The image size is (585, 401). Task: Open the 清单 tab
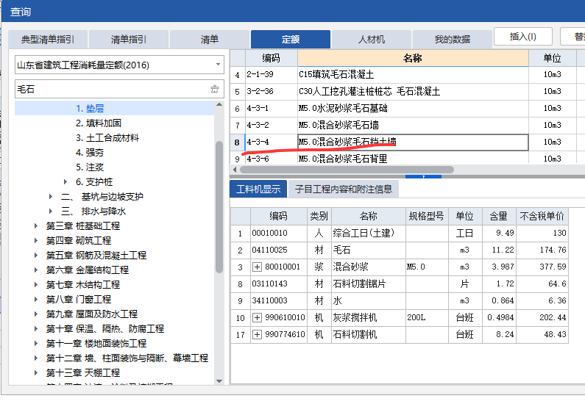pyautogui.click(x=209, y=40)
